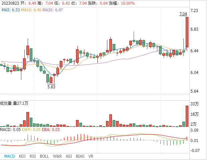
Task: Click the date 20230823 in header
Action: 10,3
